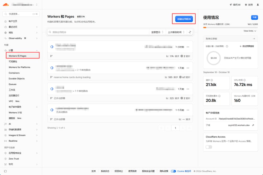Click the Observability pulse icon
Image resolution: width=263 pixels, height=175 pixels.
(x=6, y=38)
